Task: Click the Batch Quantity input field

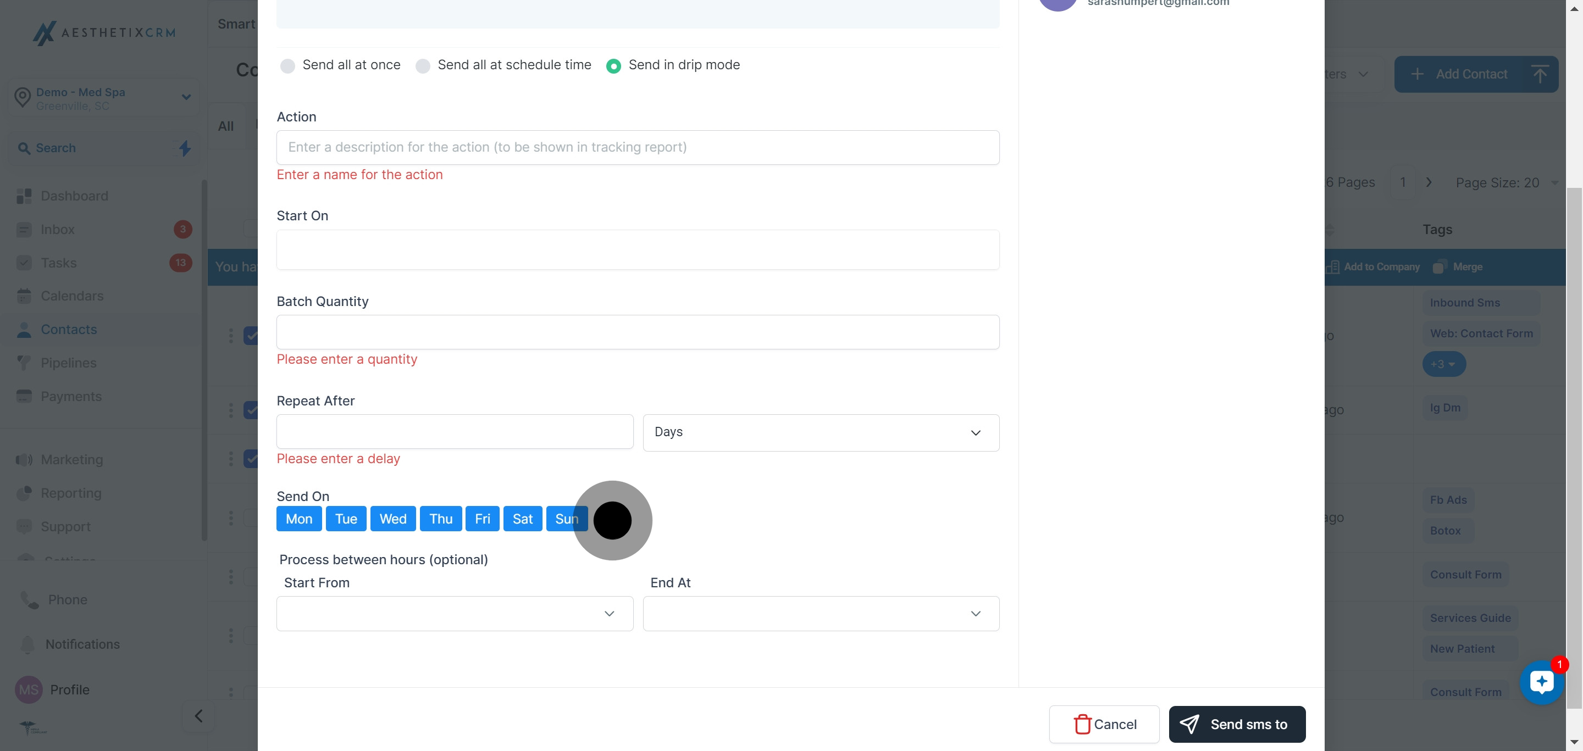Action: [x=638, y=332]
